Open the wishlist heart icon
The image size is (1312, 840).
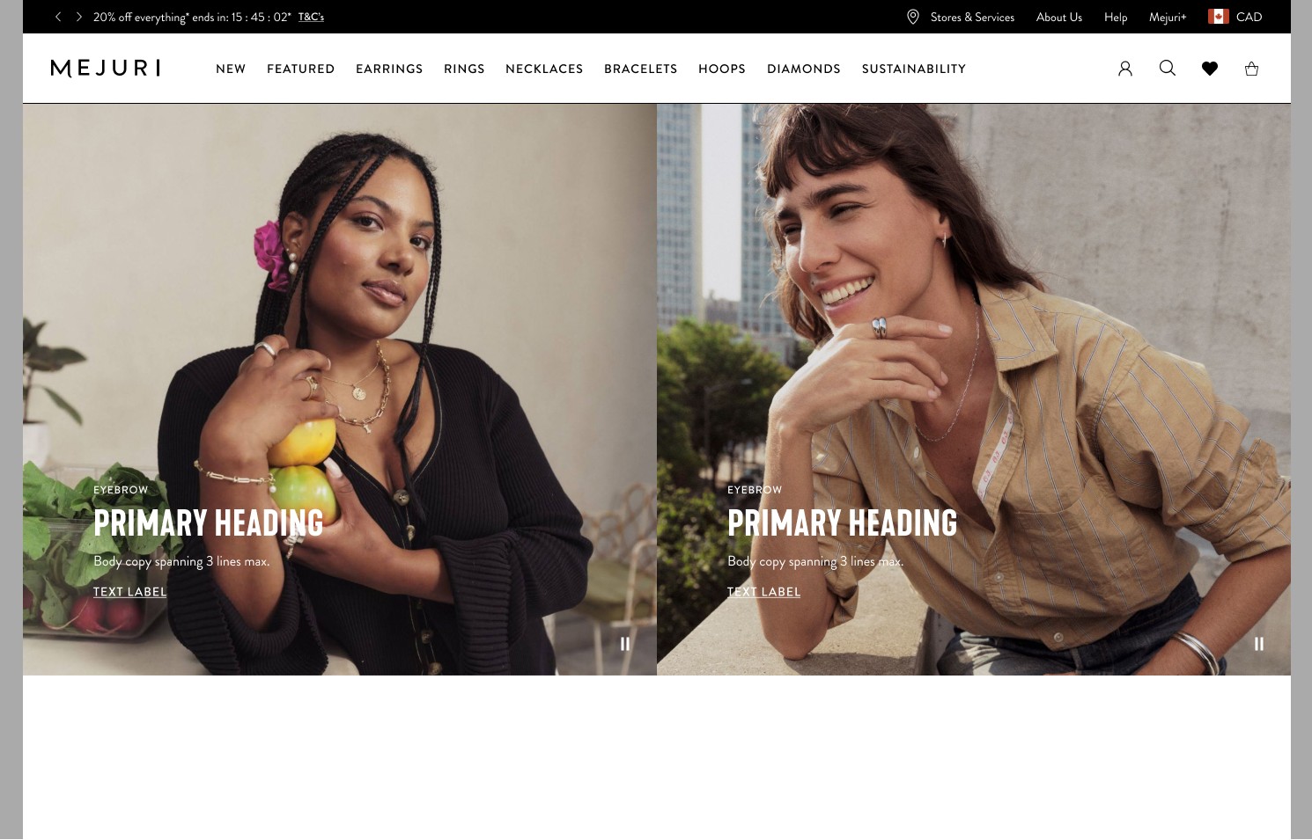click(x=1210, y=69)
